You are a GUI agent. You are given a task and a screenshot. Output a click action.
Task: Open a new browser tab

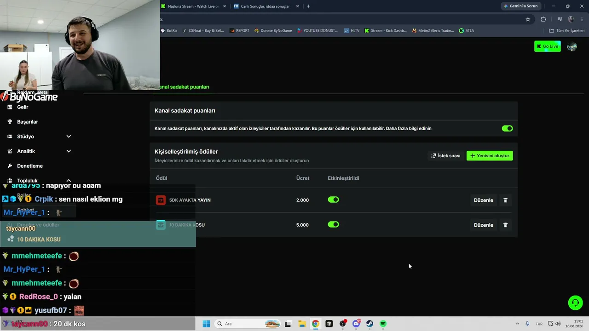[x=308, y=6]
